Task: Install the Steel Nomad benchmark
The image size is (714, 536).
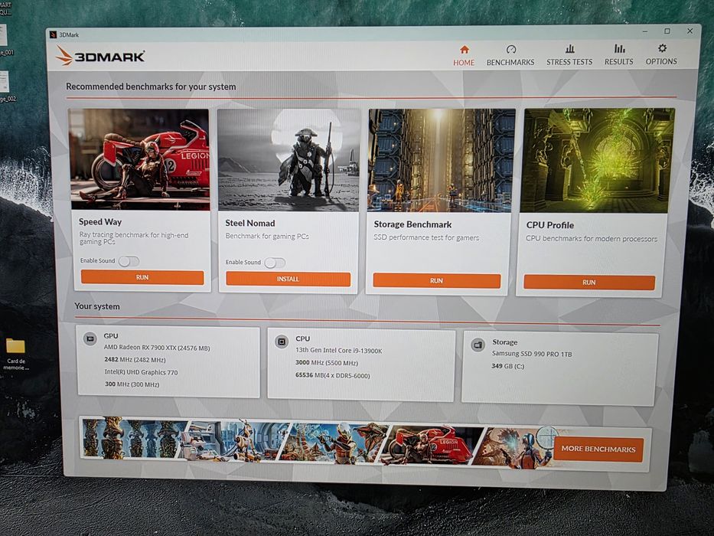Action: tap(289, 279)
